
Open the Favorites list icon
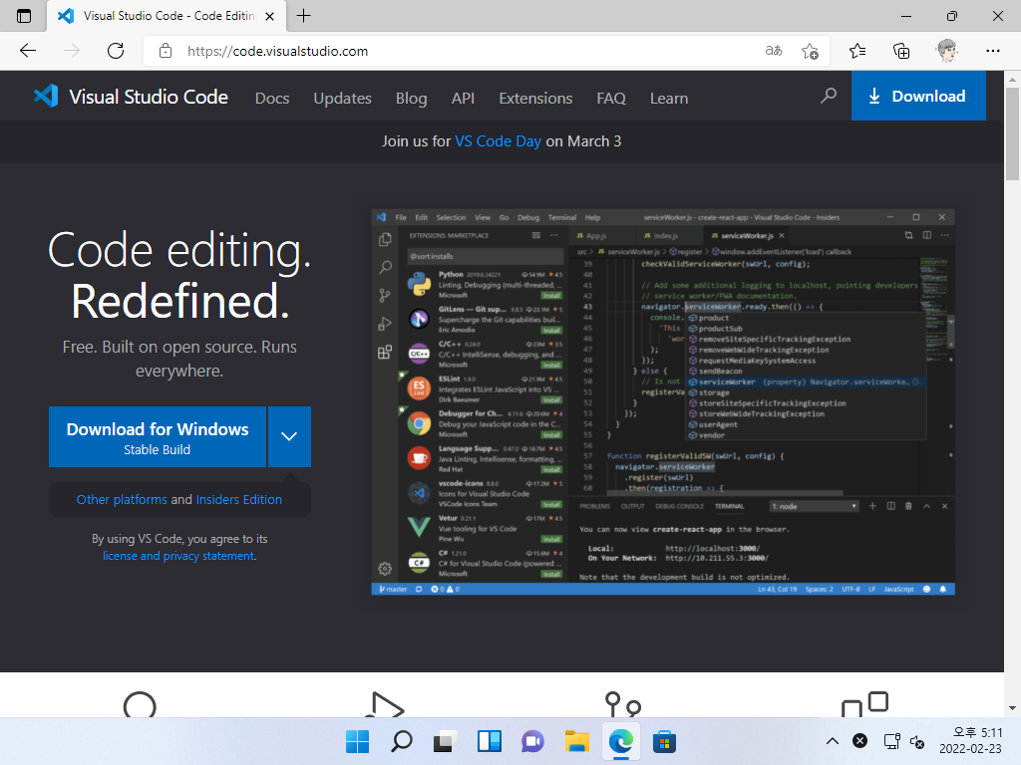tap(857, 51)
